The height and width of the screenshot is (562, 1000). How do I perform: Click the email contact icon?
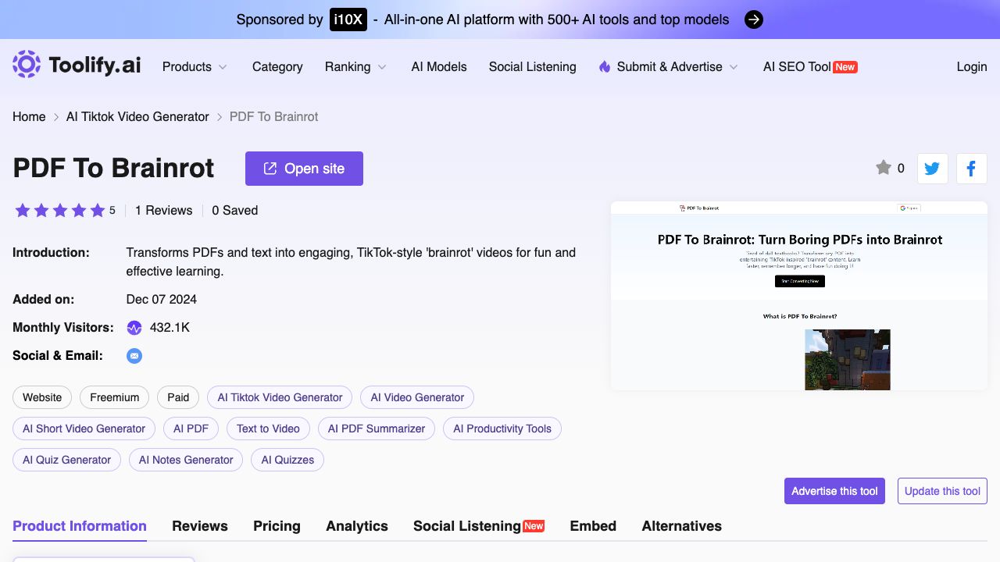(x=134, y=356)
